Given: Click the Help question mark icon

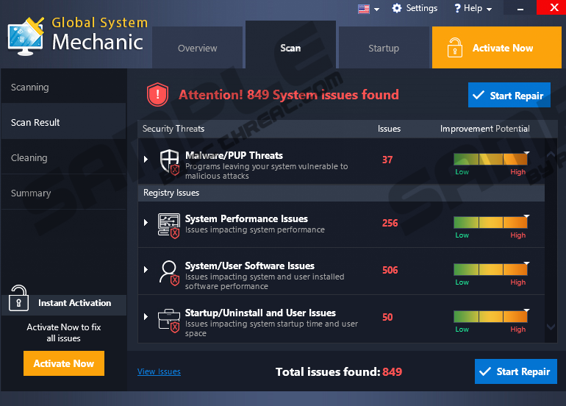Looking at the screenshot, I should [x=457, y=8].
